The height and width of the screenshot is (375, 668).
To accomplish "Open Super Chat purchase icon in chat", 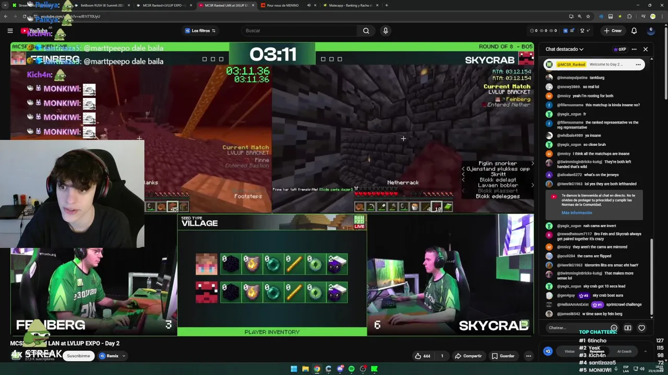I will click(x=628, y=328).
